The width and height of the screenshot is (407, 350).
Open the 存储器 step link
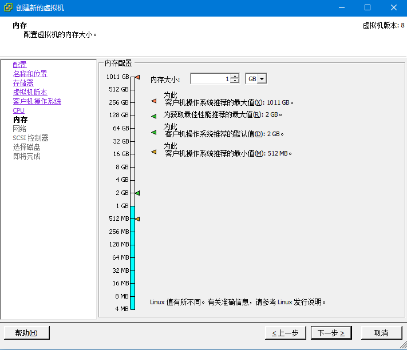coord(23,83)
